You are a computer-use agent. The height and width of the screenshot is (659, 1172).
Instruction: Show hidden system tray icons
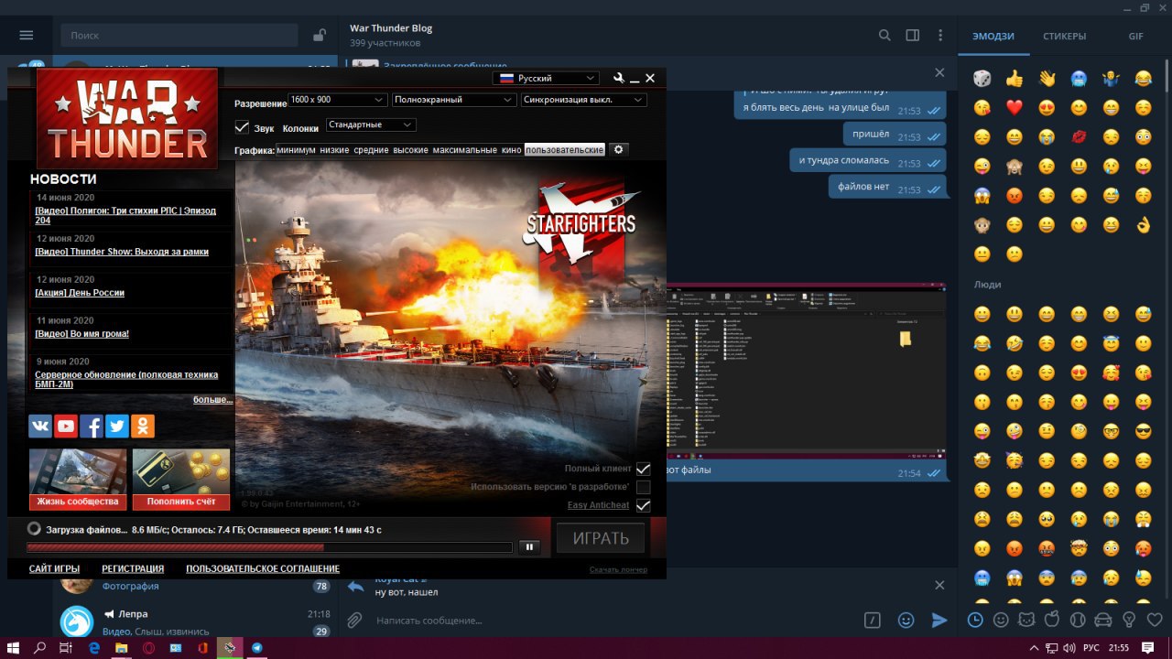(x=1033, y=647)
